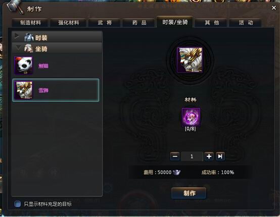Click the 时装 category armor icon
Viewport: 280px width, 217px height.
coord(29,37)
